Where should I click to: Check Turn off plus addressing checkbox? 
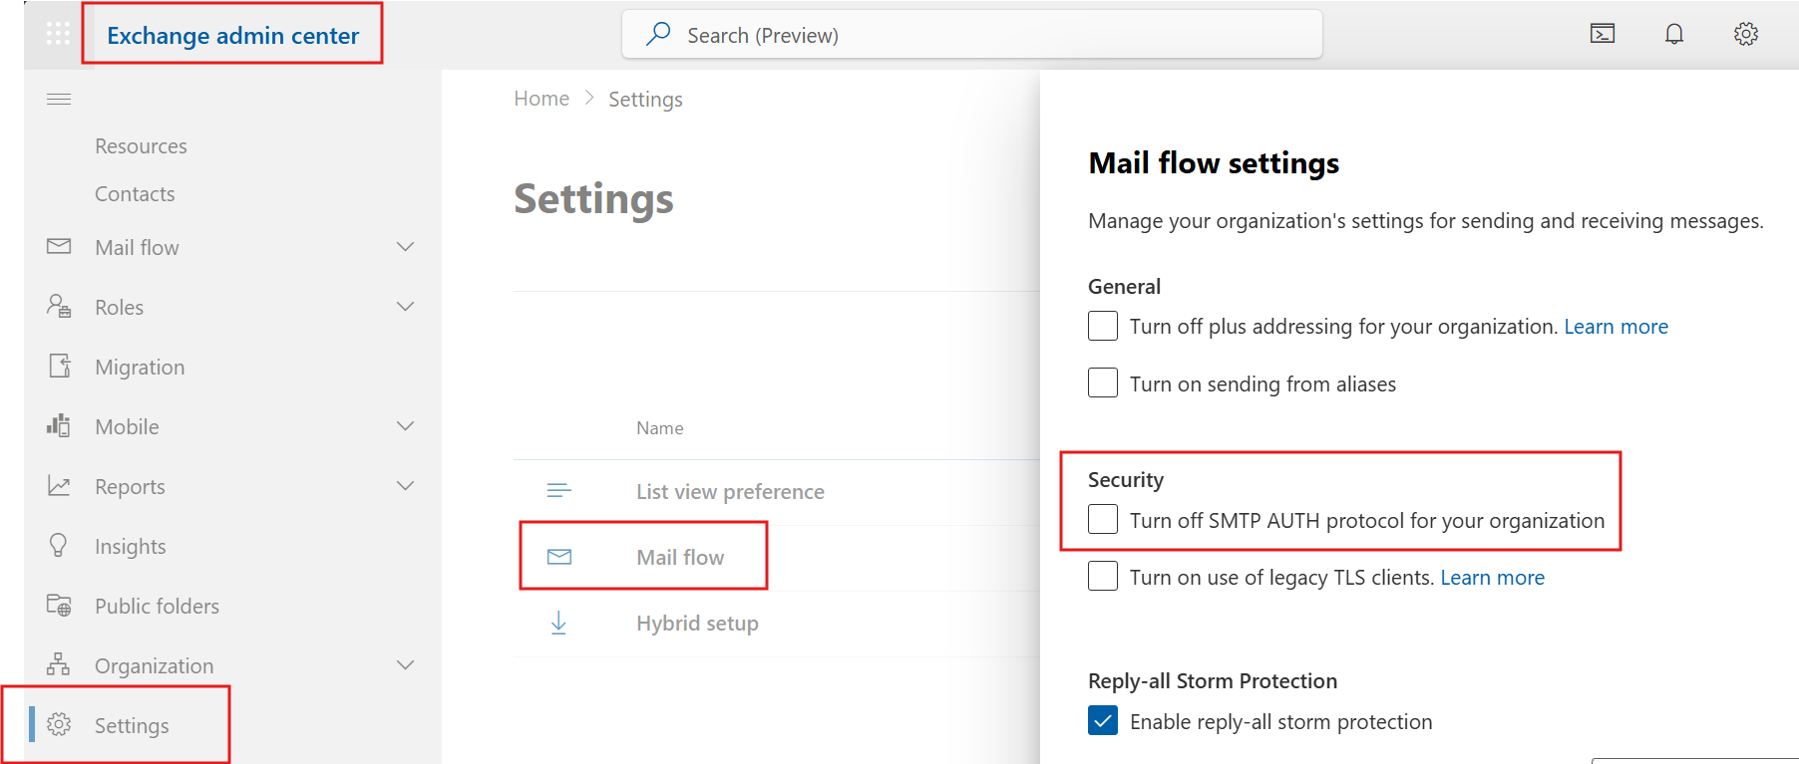[x=1103, y=326]
